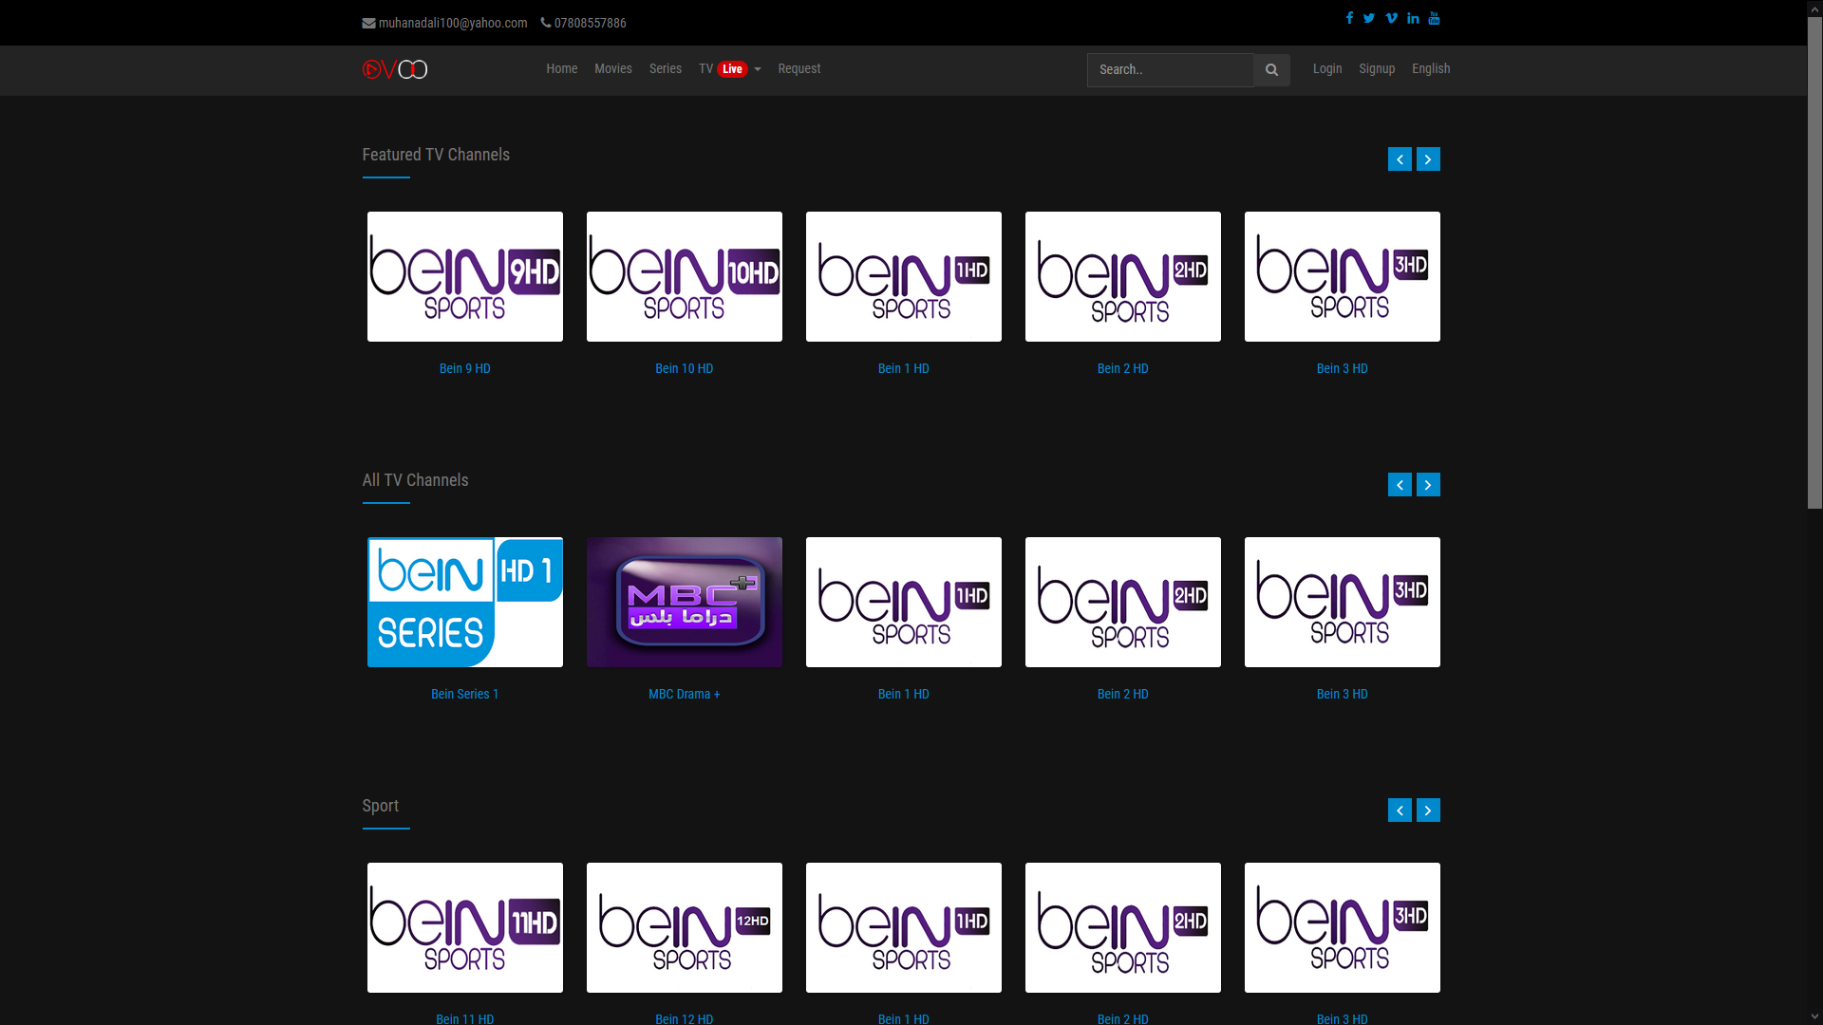
Task: Click the Signup link
Action: (x=1376, y=68)
